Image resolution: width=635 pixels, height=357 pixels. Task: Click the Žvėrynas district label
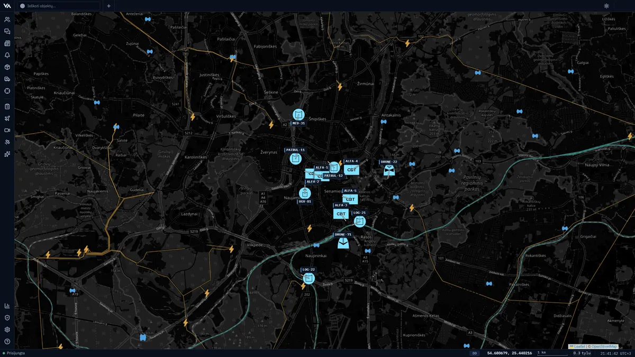point(269,152)
